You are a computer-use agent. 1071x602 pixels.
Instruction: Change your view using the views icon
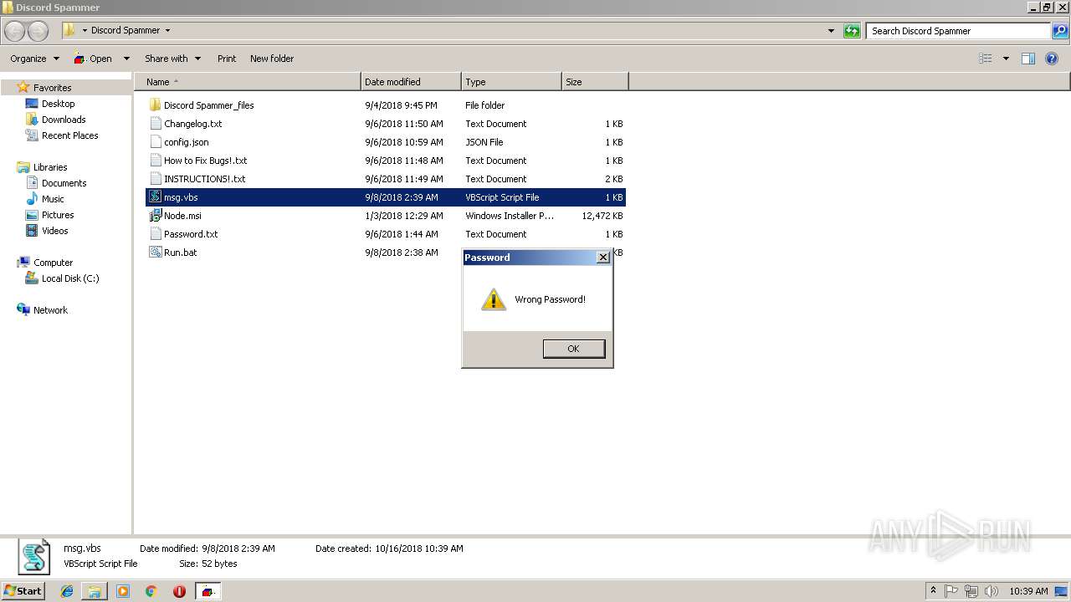[x=986, y=59]
